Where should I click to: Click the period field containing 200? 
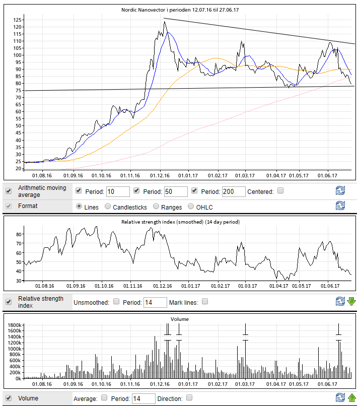234,191
